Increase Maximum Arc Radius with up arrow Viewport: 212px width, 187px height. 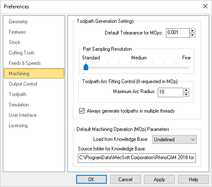click(186, 90)
